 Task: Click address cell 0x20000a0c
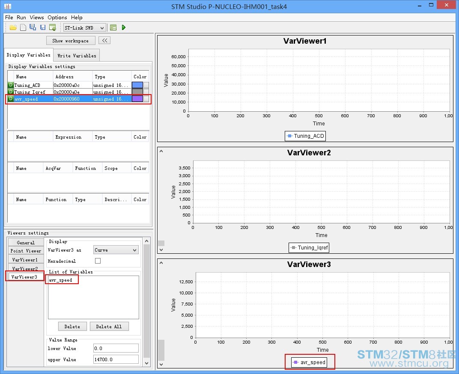click(x=66, y=85)
